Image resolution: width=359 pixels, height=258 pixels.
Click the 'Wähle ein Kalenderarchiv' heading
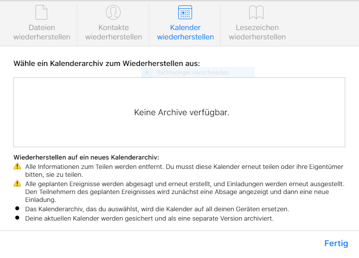[x=107, y=64]
